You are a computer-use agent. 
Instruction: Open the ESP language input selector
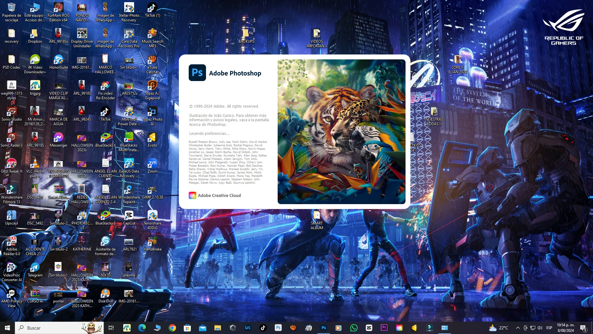[549, 328]
